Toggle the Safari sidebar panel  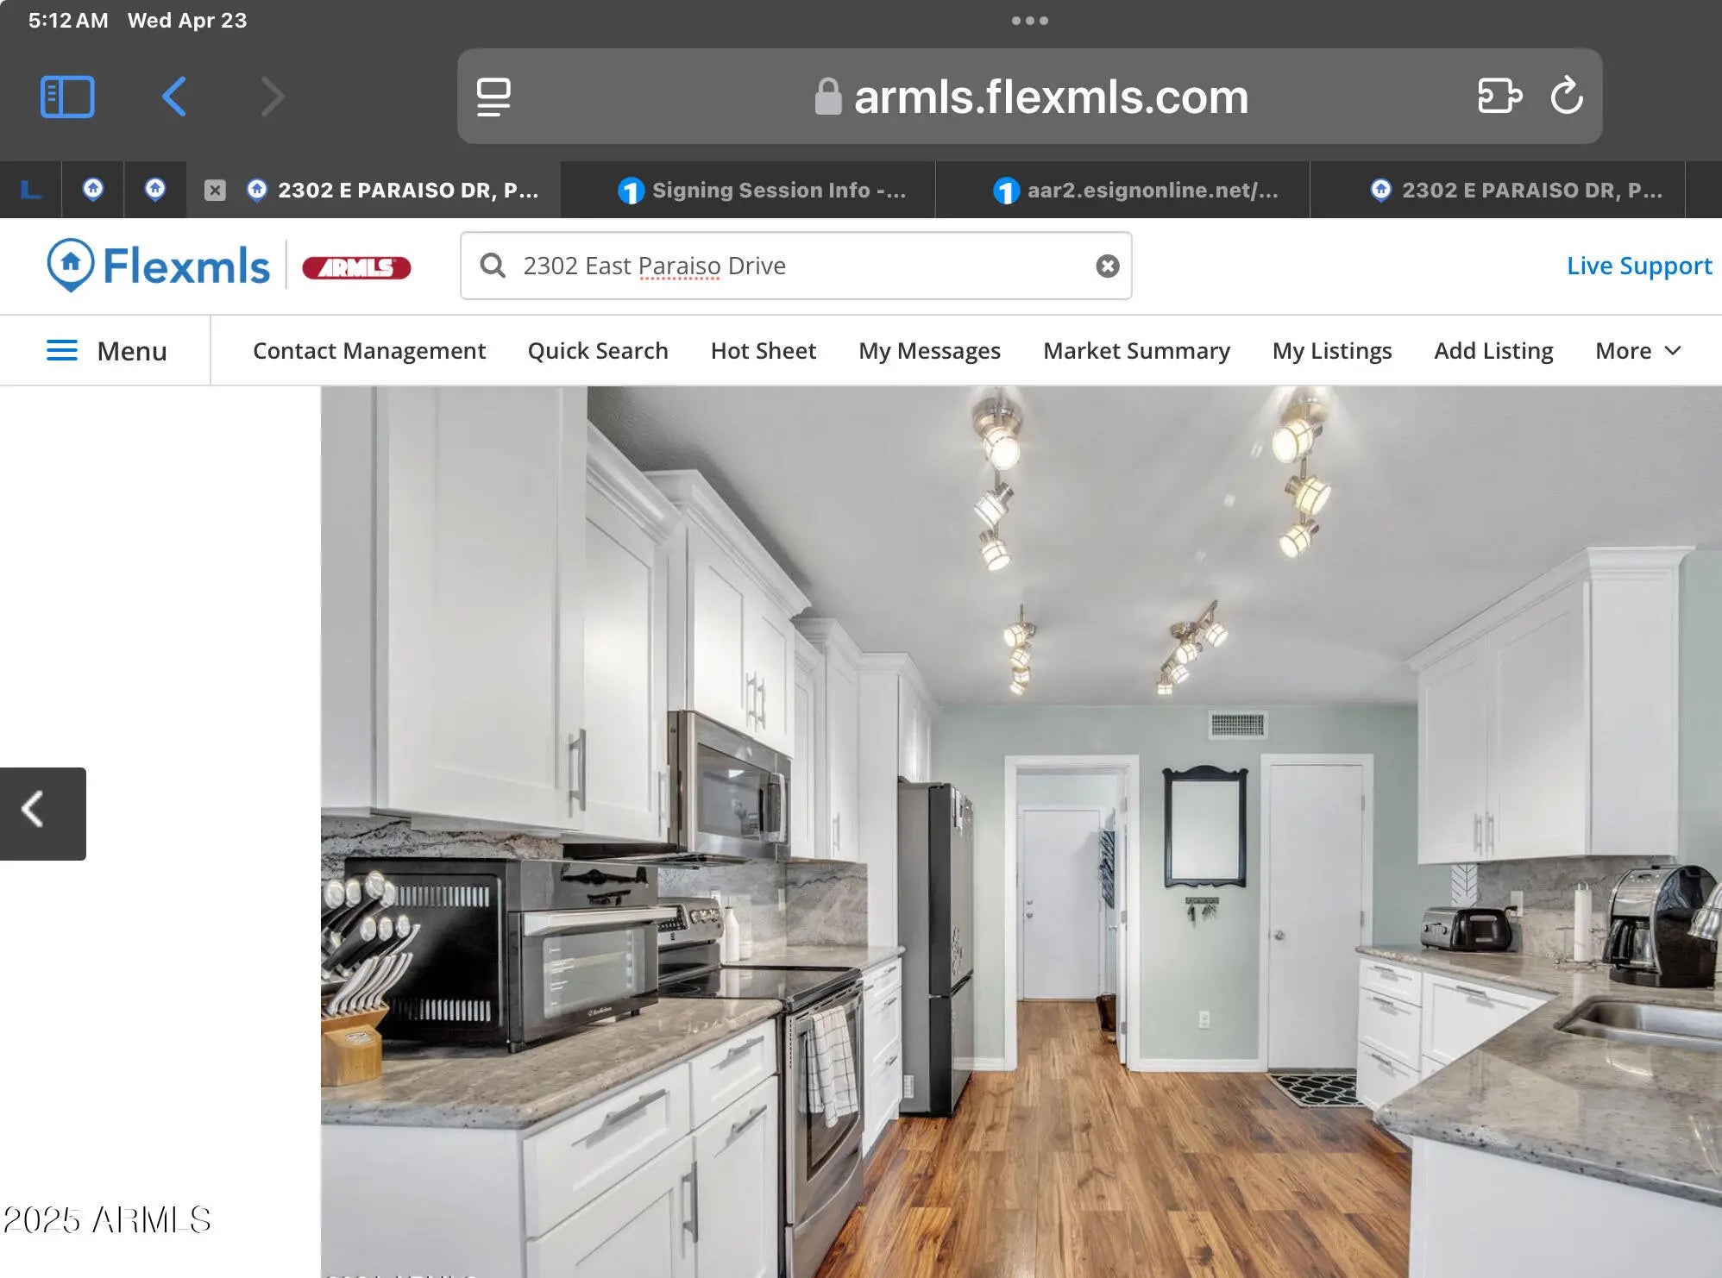coord(67,97)
